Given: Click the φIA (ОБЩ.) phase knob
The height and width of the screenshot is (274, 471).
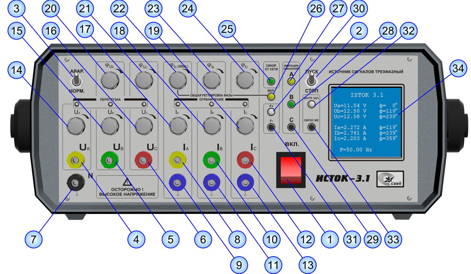Looking at the screenshot, I should coord(175,81).
